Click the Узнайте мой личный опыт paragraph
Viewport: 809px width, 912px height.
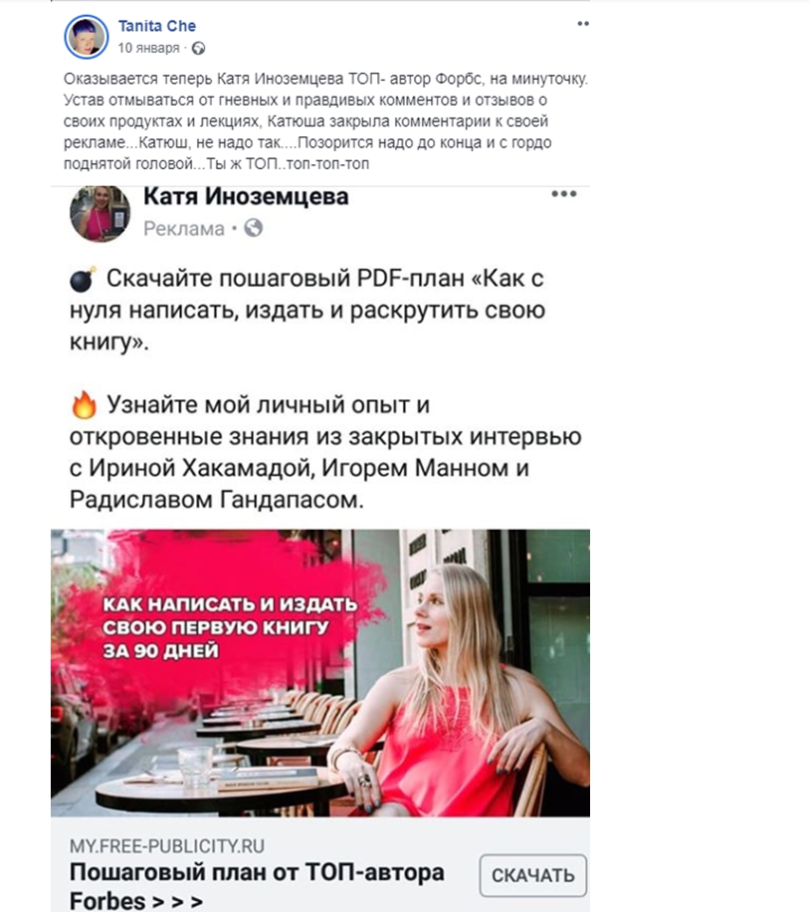point(325,452)
